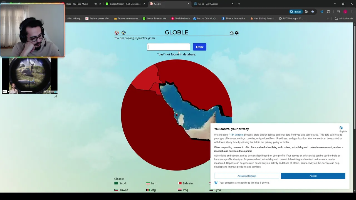Viewport: 356px width, 200px height.
Task: Click the webcam overlay video
Action: point(32,30)
